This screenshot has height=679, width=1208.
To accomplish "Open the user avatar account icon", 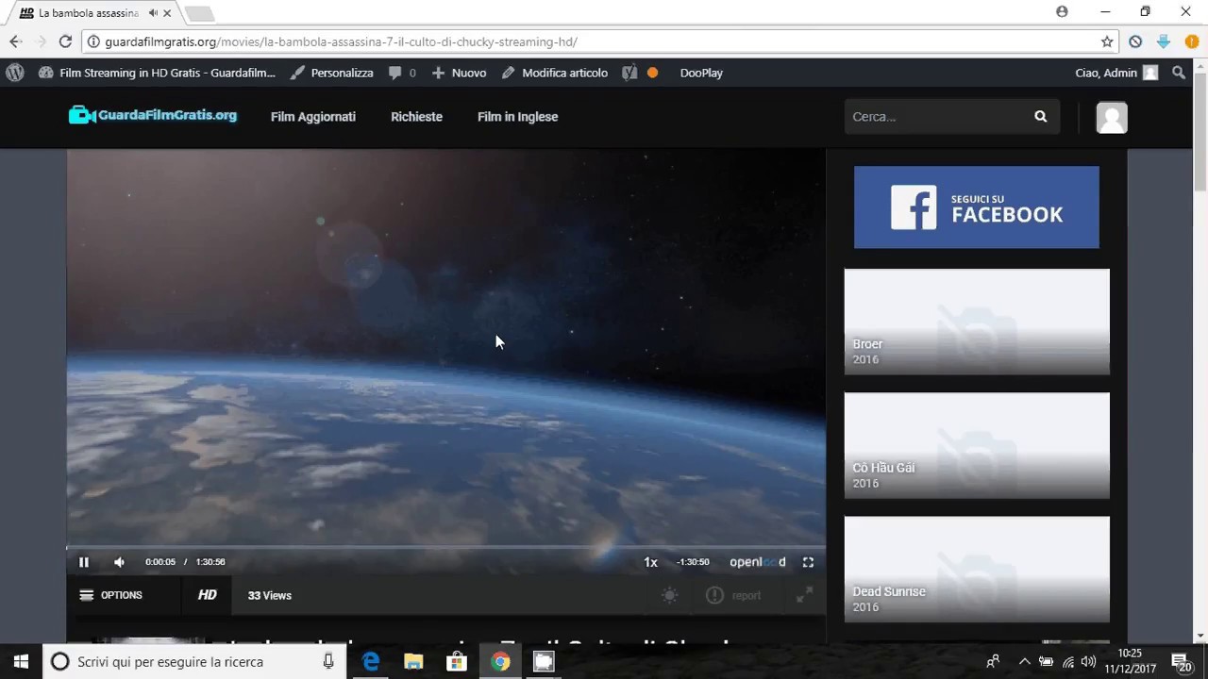I will (1112, 118).
